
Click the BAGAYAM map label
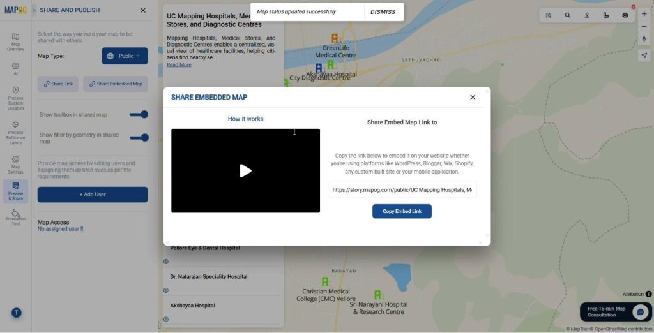coord(344,271)
